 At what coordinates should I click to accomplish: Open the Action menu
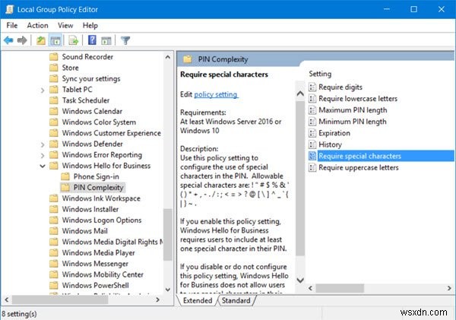click(37, 26)
